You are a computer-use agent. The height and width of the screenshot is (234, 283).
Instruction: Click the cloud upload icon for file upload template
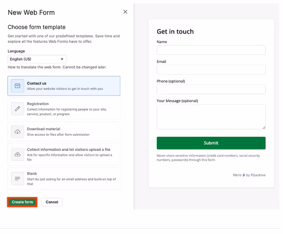17,154
